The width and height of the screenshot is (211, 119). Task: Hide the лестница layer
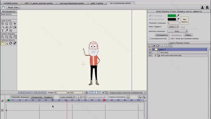pos(150,52)
